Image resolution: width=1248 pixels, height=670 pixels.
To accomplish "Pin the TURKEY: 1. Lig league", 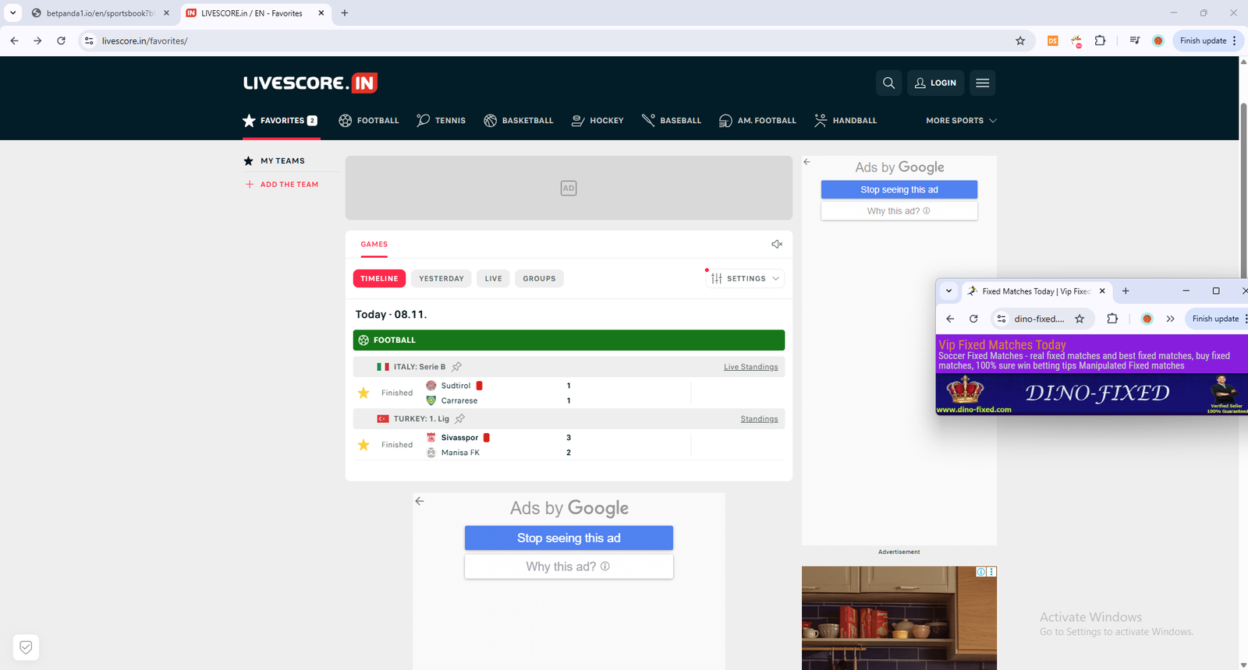I will (x=460, y=419).
